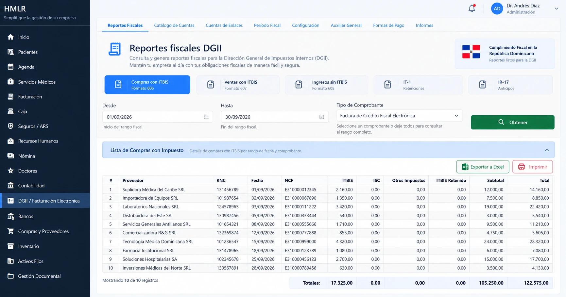Click the Pacientes sidebar icon
The image size is (566, 297).
(x=10, y=52)
